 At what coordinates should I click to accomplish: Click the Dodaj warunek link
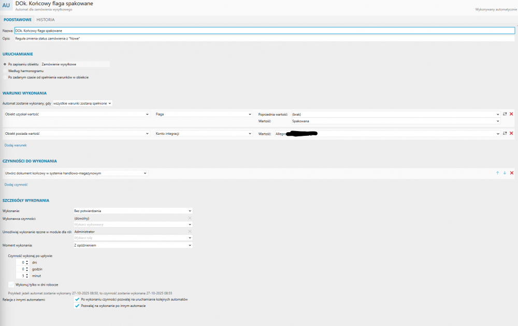pos(16,145)
